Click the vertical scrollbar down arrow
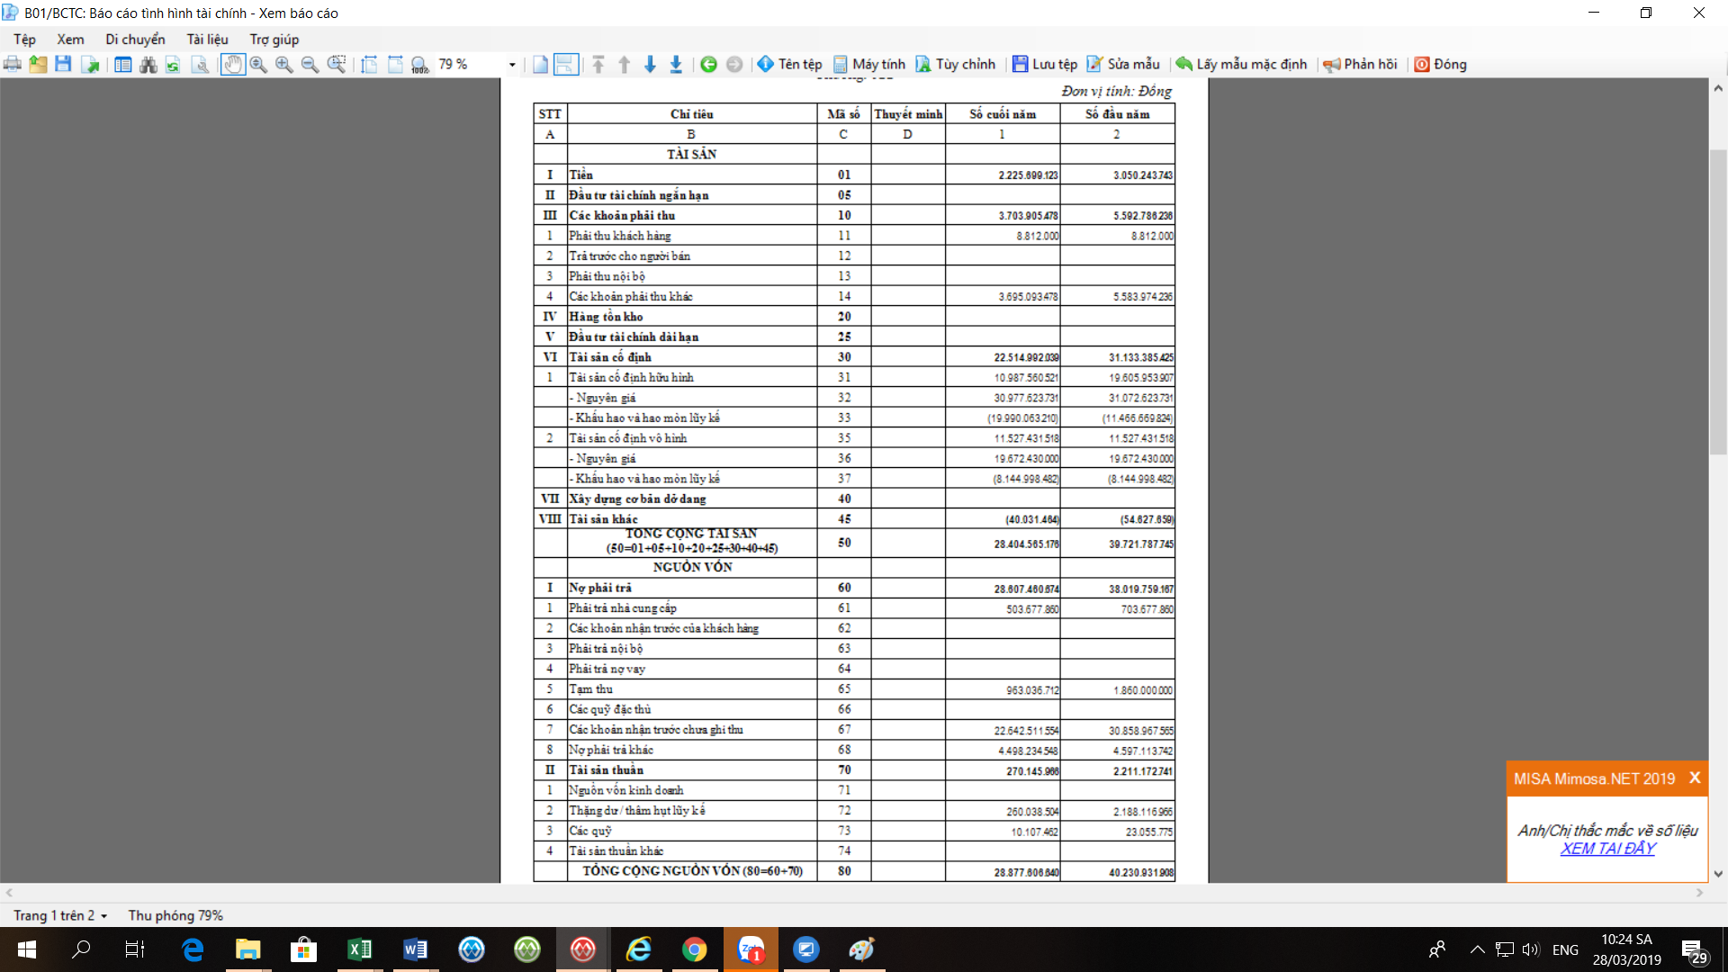This screenshot has height=972, width=1728. [x=1718, y=873]
